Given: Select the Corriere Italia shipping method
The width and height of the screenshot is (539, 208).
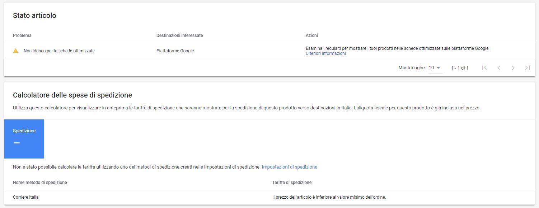Looking at the screenshot, I should (x=25, y=197).
